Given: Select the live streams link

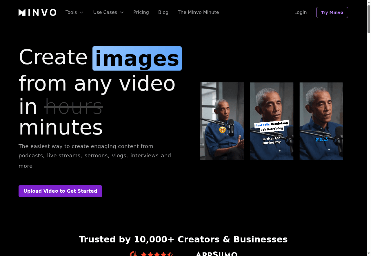Looking at the screenshot, I should pyautogui.click(x=64, y=156).
